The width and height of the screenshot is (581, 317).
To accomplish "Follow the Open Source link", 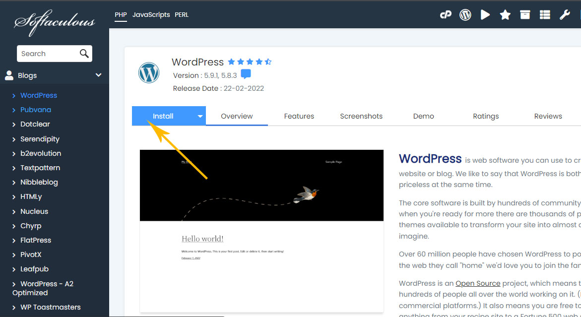I will tap(478, 284).
